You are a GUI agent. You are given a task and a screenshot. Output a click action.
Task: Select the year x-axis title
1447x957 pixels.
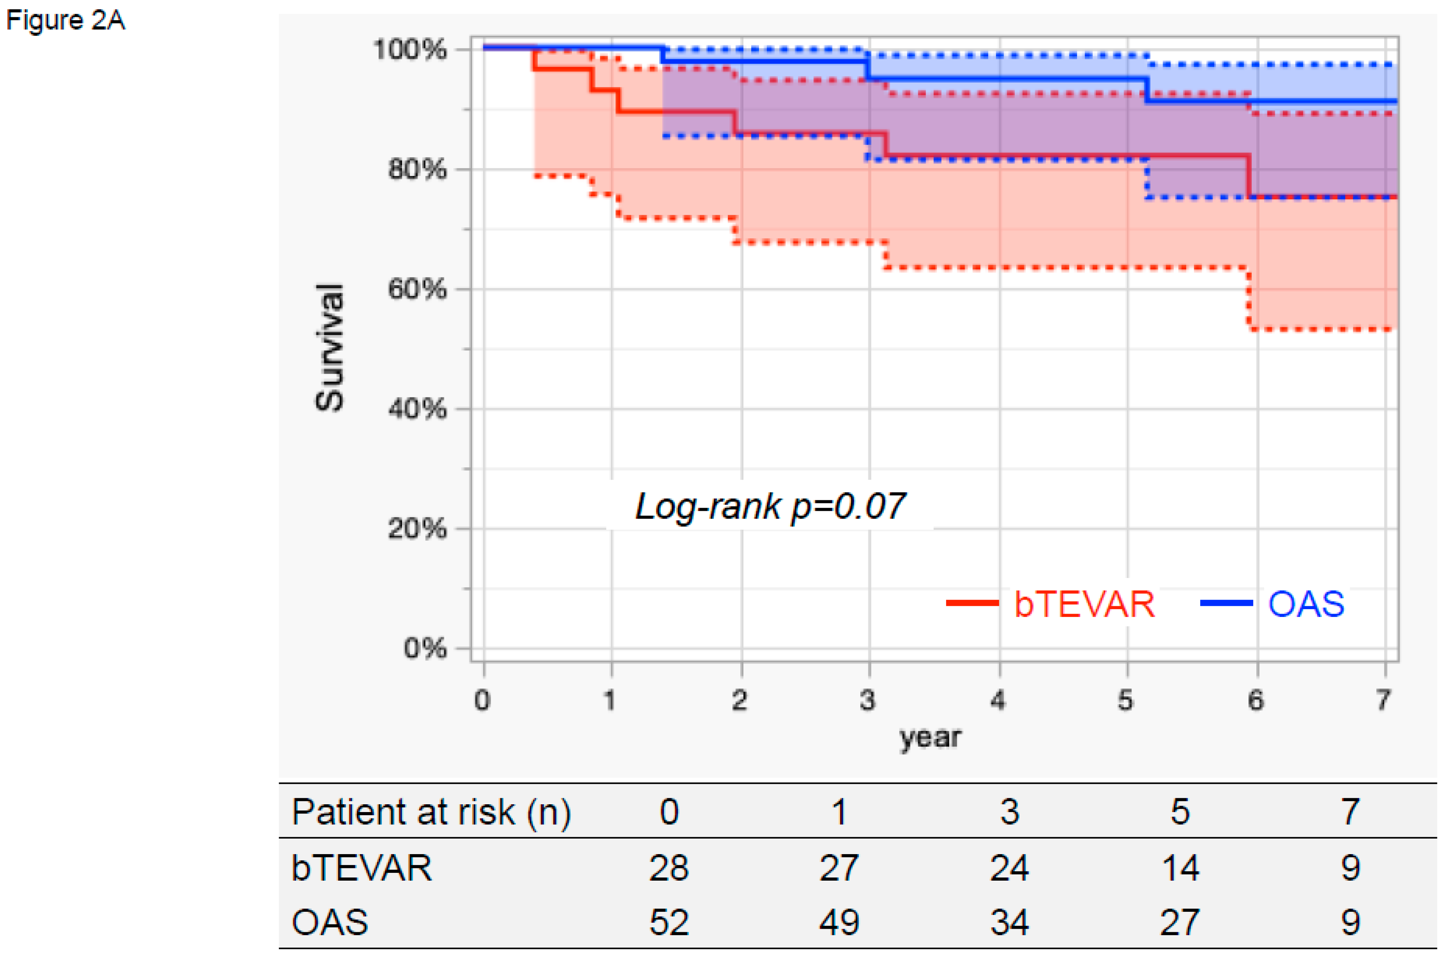(931, 738)
